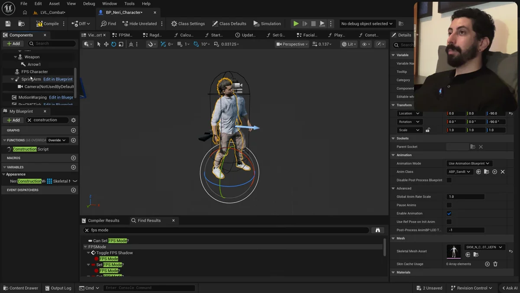Screen dimensions: 520x293
Task: Select the Translate gizmo tool in viewport
Action: (x=106, y=44)
